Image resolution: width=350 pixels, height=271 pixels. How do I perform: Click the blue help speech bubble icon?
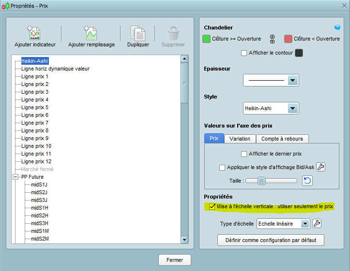click(x=337, y=28)
